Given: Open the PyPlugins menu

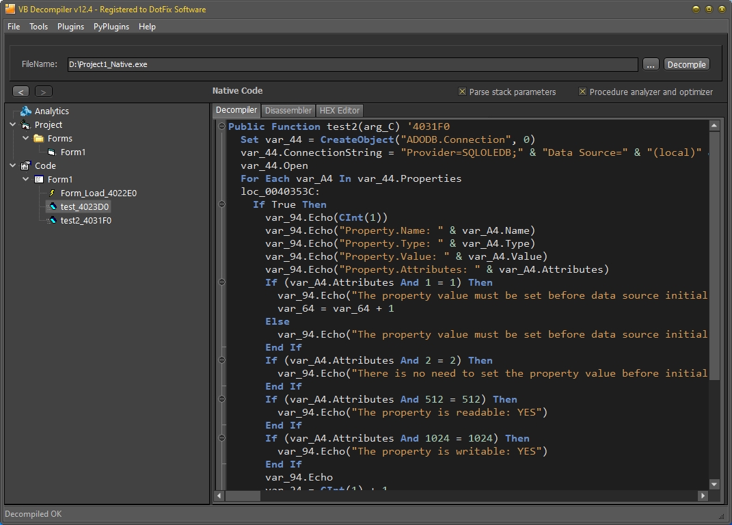Looking at the screenshot, I should click(111, 27).
